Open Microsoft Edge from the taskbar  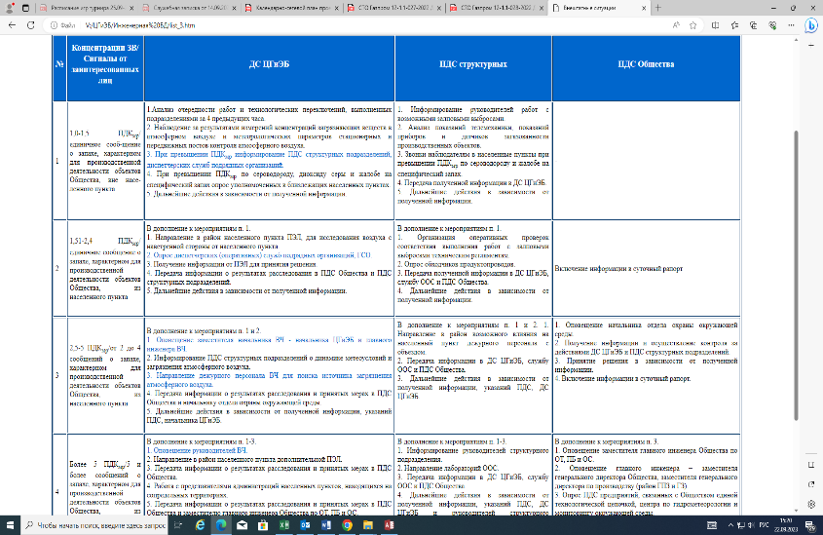point(221,525)
